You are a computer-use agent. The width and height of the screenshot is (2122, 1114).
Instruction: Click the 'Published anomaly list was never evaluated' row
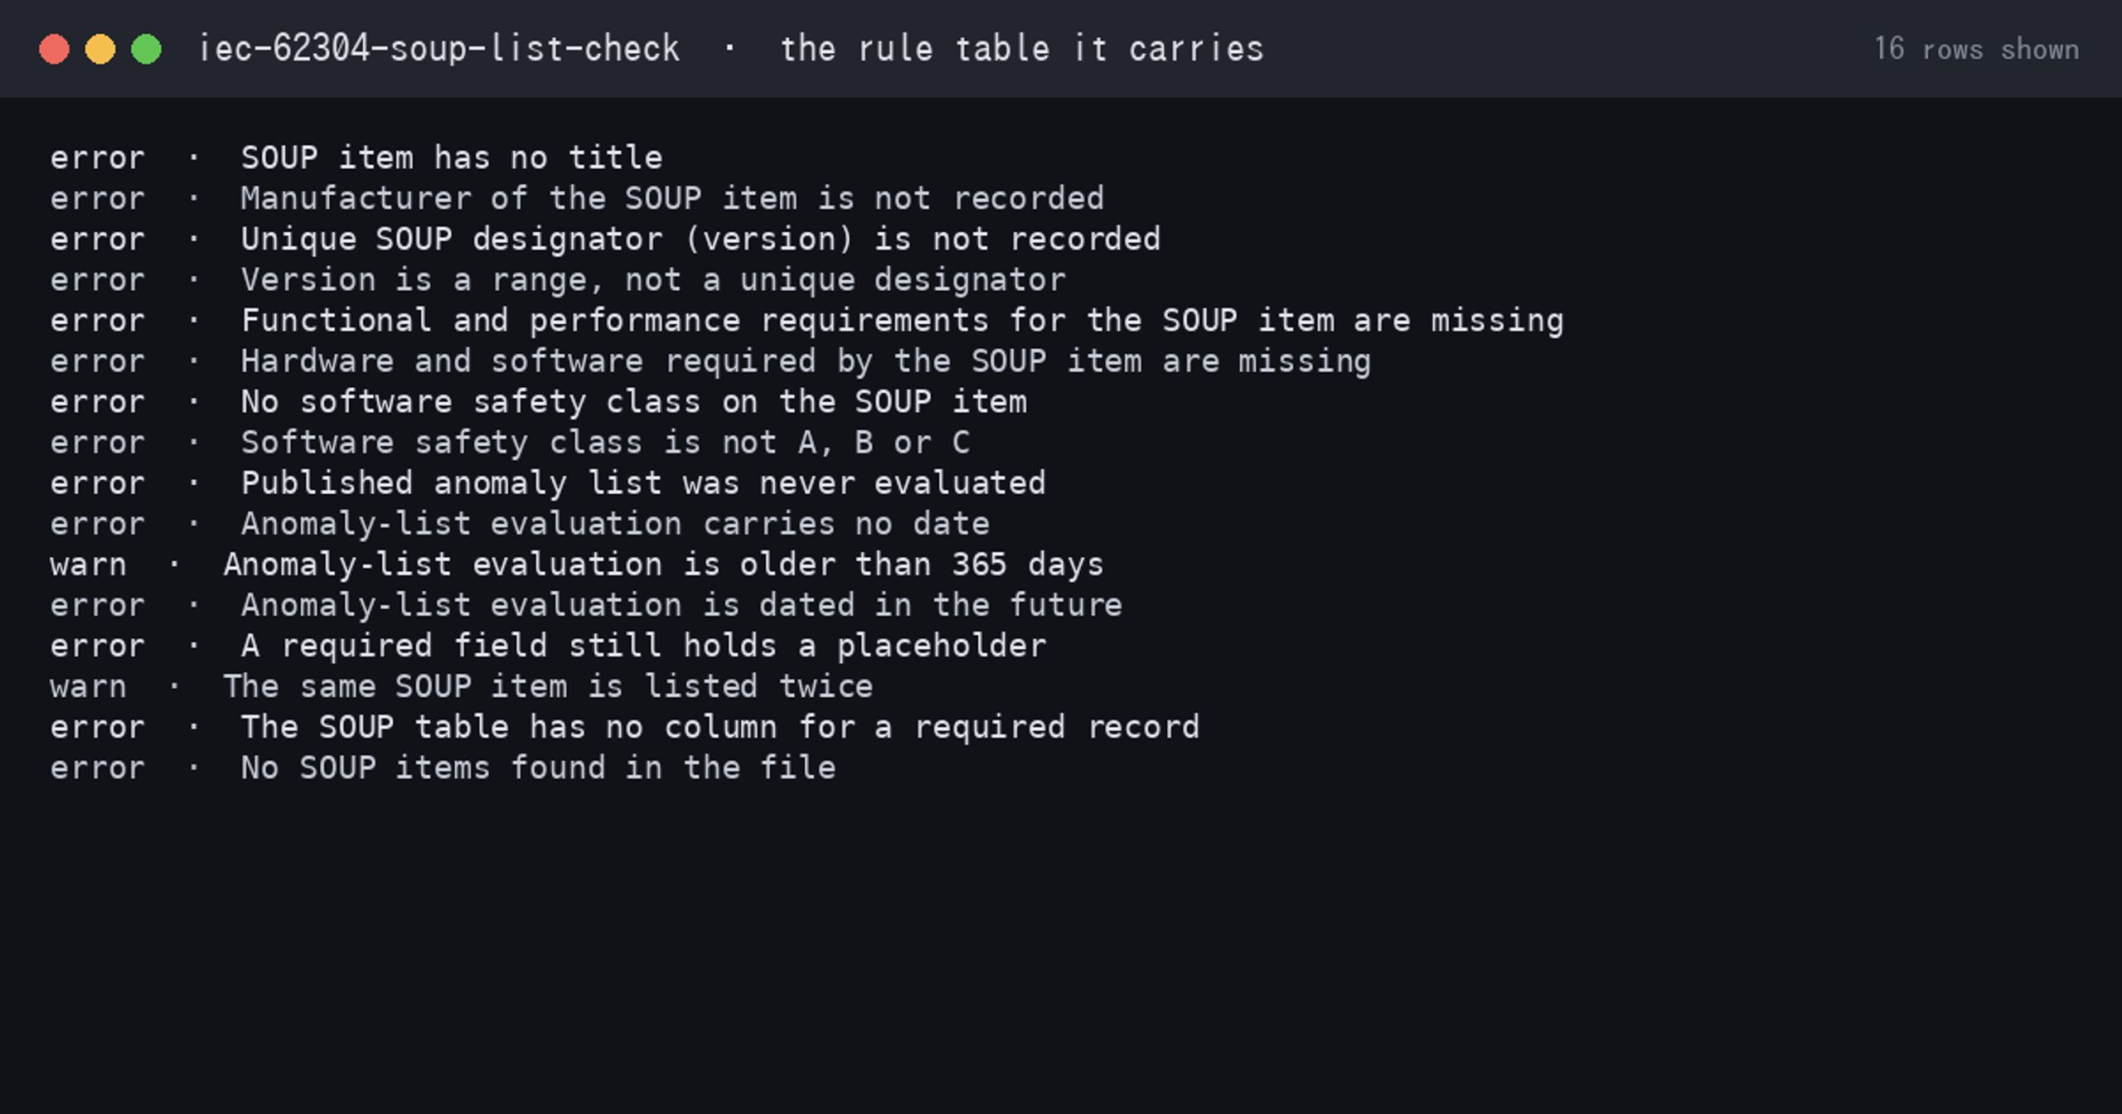click(x=548, y=482)
